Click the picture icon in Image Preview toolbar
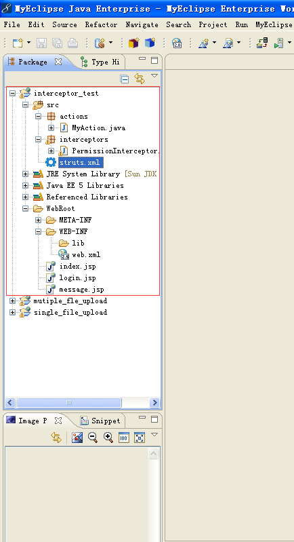The image size is (294, 542). [77, 438]
